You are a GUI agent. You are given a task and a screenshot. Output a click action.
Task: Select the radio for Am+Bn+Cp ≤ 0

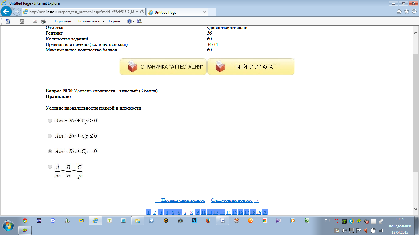click(50, 136)
